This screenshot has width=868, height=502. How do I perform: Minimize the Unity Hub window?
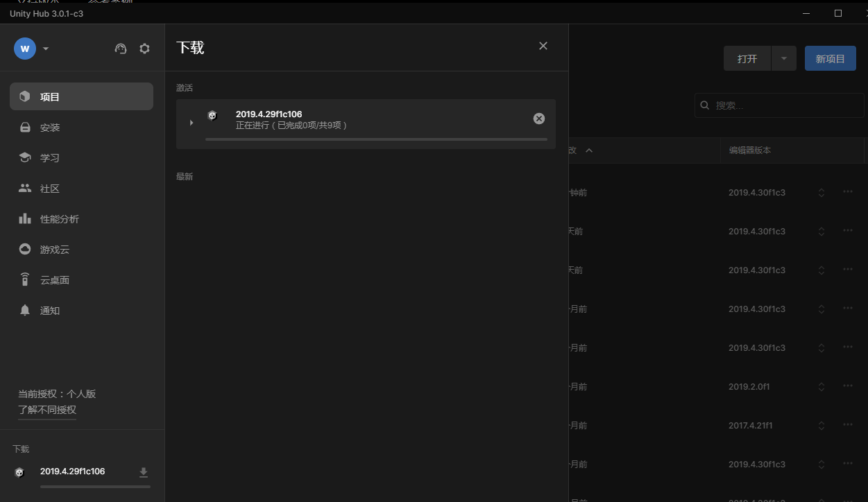point(807,13)
